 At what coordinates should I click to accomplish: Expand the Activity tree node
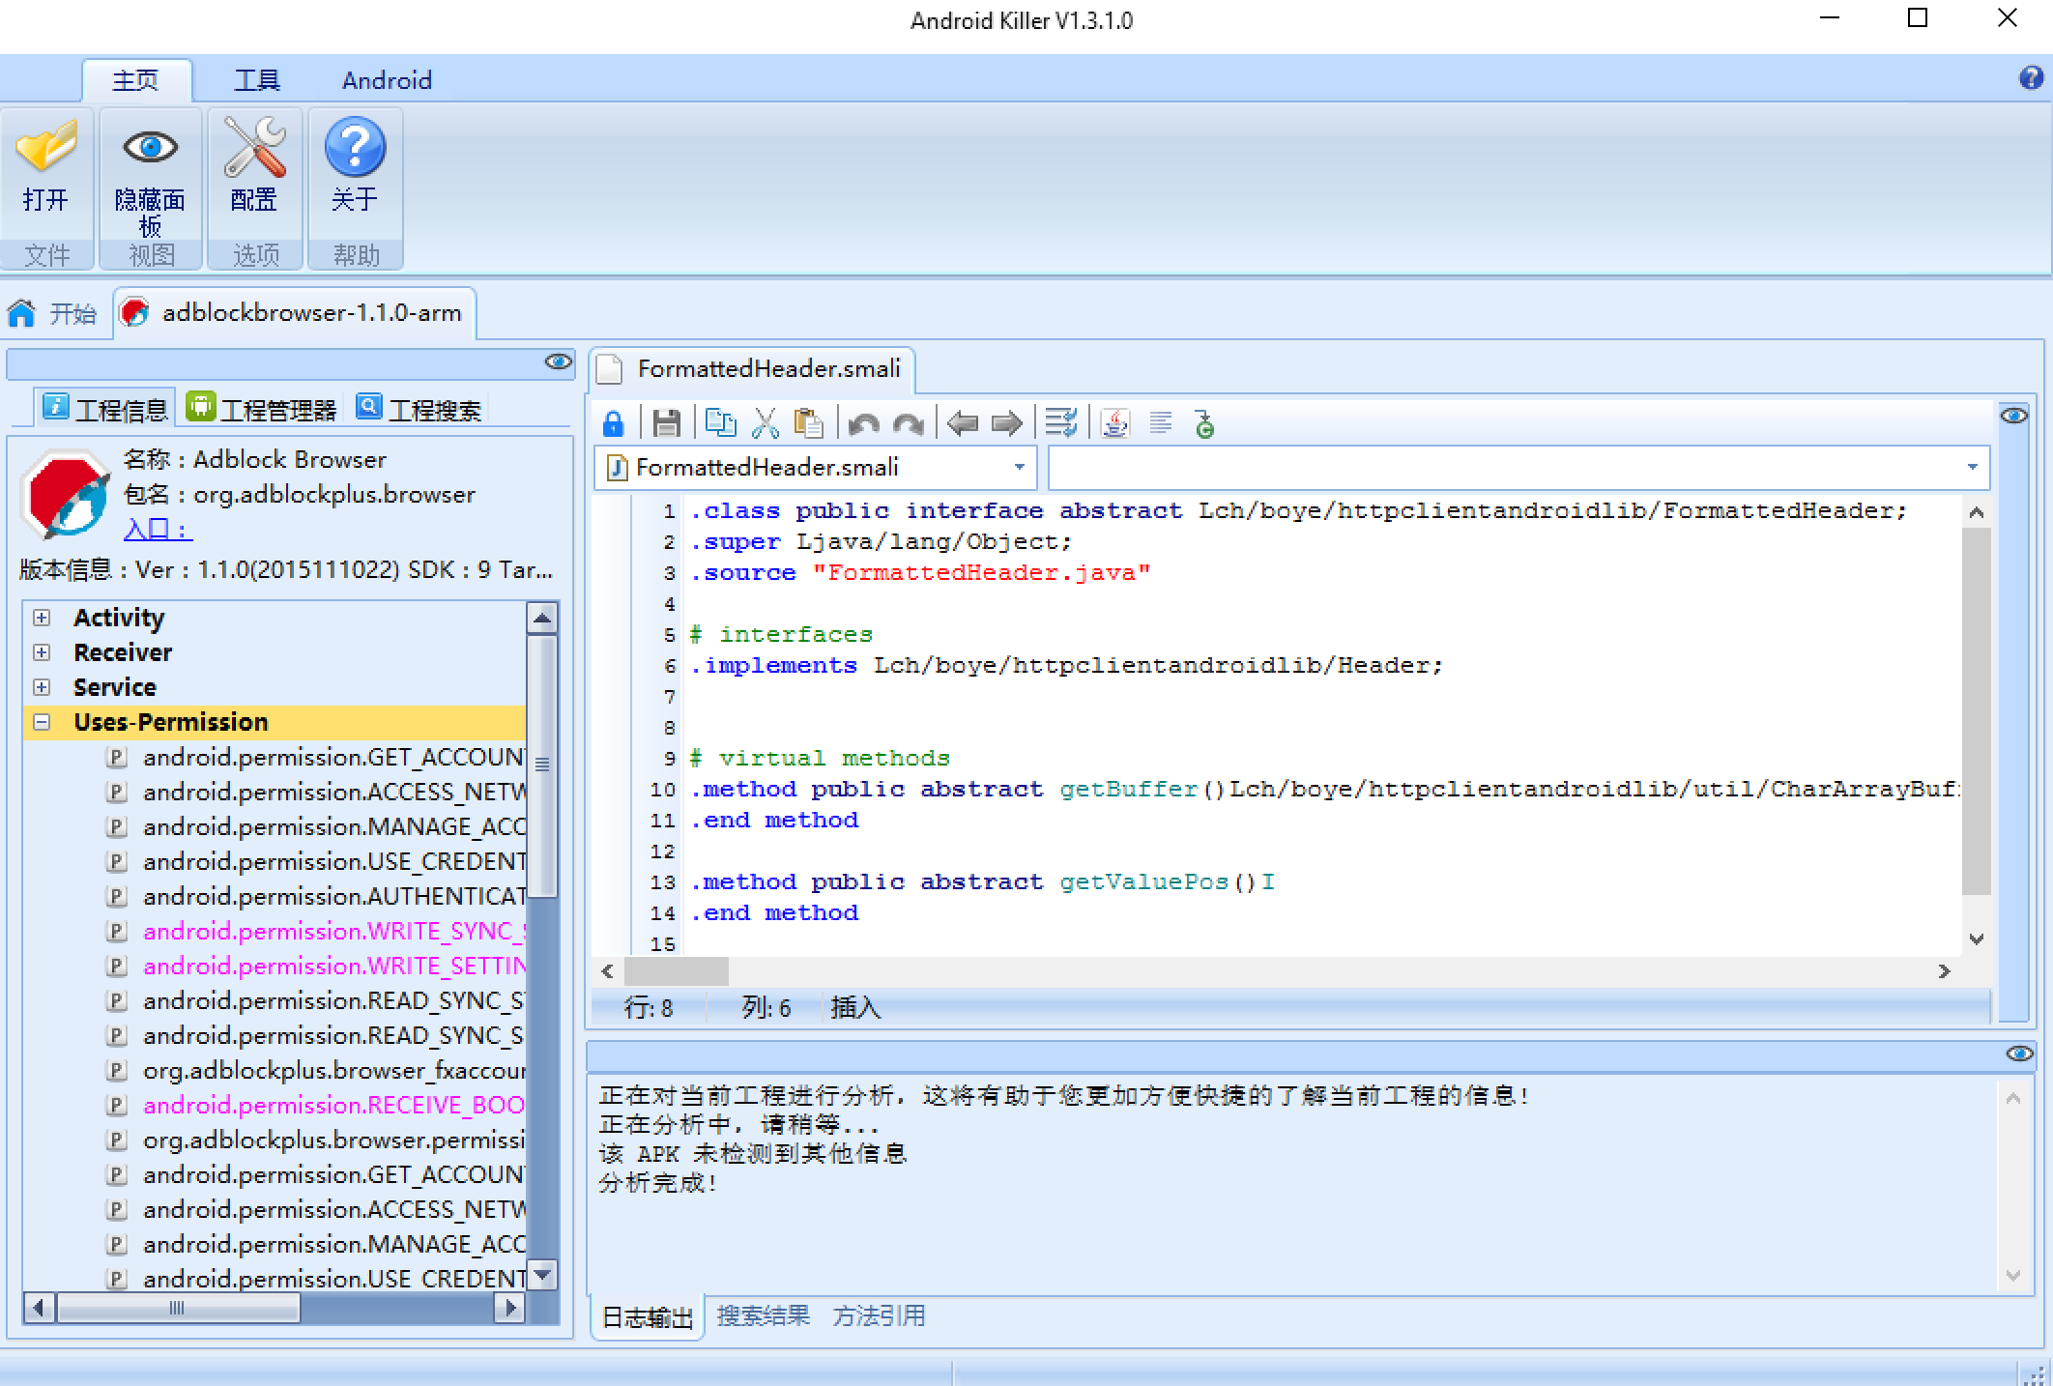[x=42, y=618]
